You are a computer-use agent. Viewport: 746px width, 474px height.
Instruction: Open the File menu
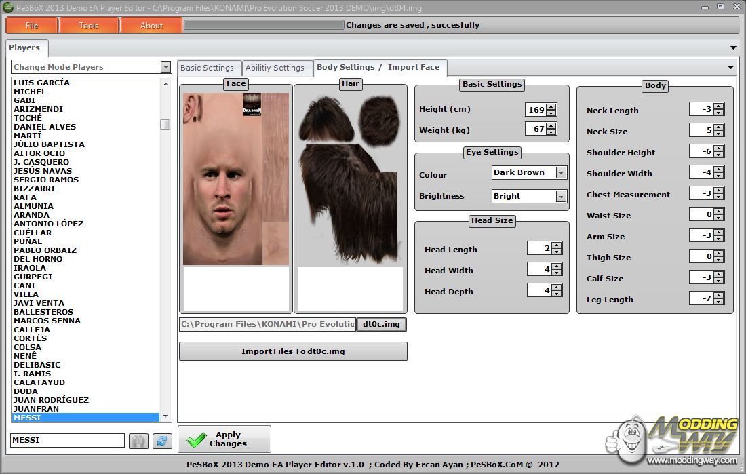[32, 25]
